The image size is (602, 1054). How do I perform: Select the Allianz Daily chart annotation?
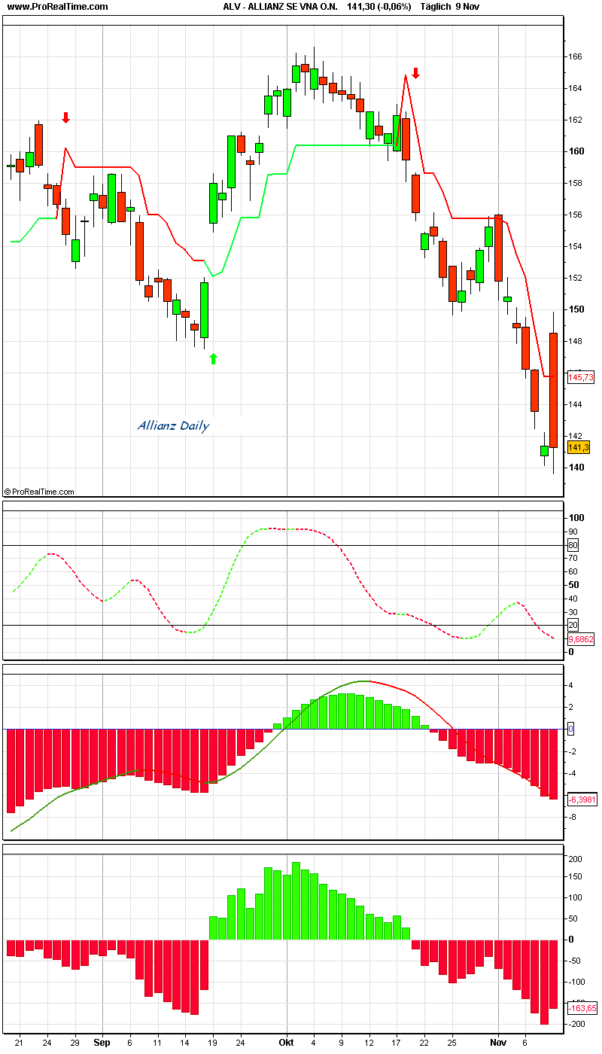click(x=173, y=426)
